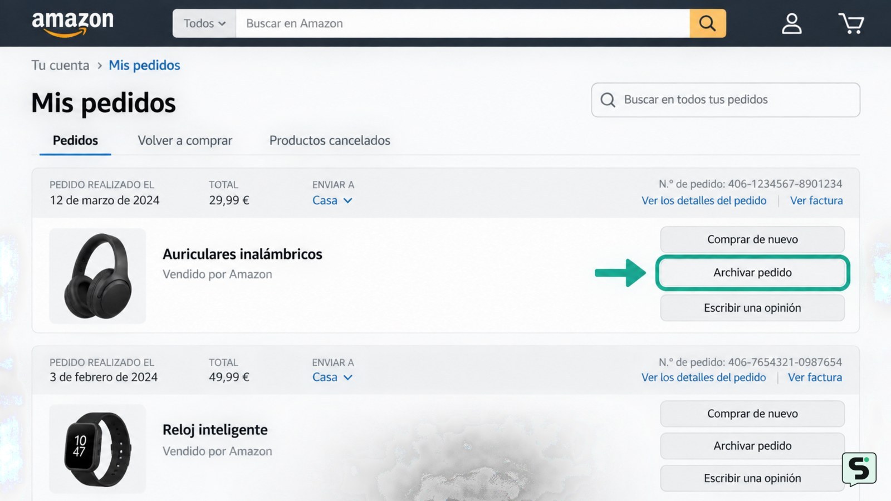Open the Todos category dropdown
The width and height of the screenshot is (891, 501).
[204, 23]
